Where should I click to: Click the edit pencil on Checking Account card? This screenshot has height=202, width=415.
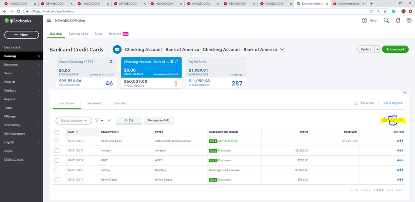click(x=177, y=62)
